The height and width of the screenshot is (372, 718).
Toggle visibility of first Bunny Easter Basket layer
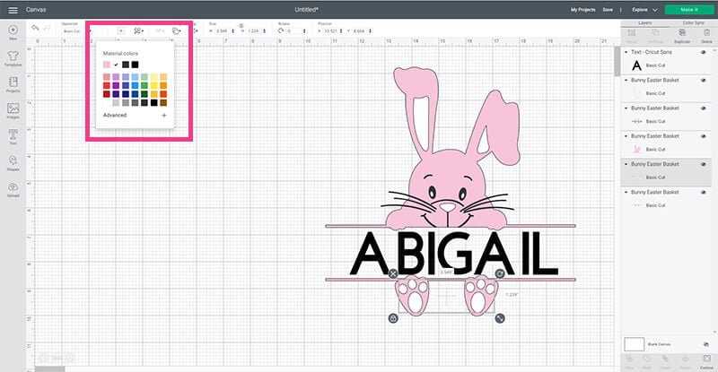pyautogui.click(x=703, y=81)
